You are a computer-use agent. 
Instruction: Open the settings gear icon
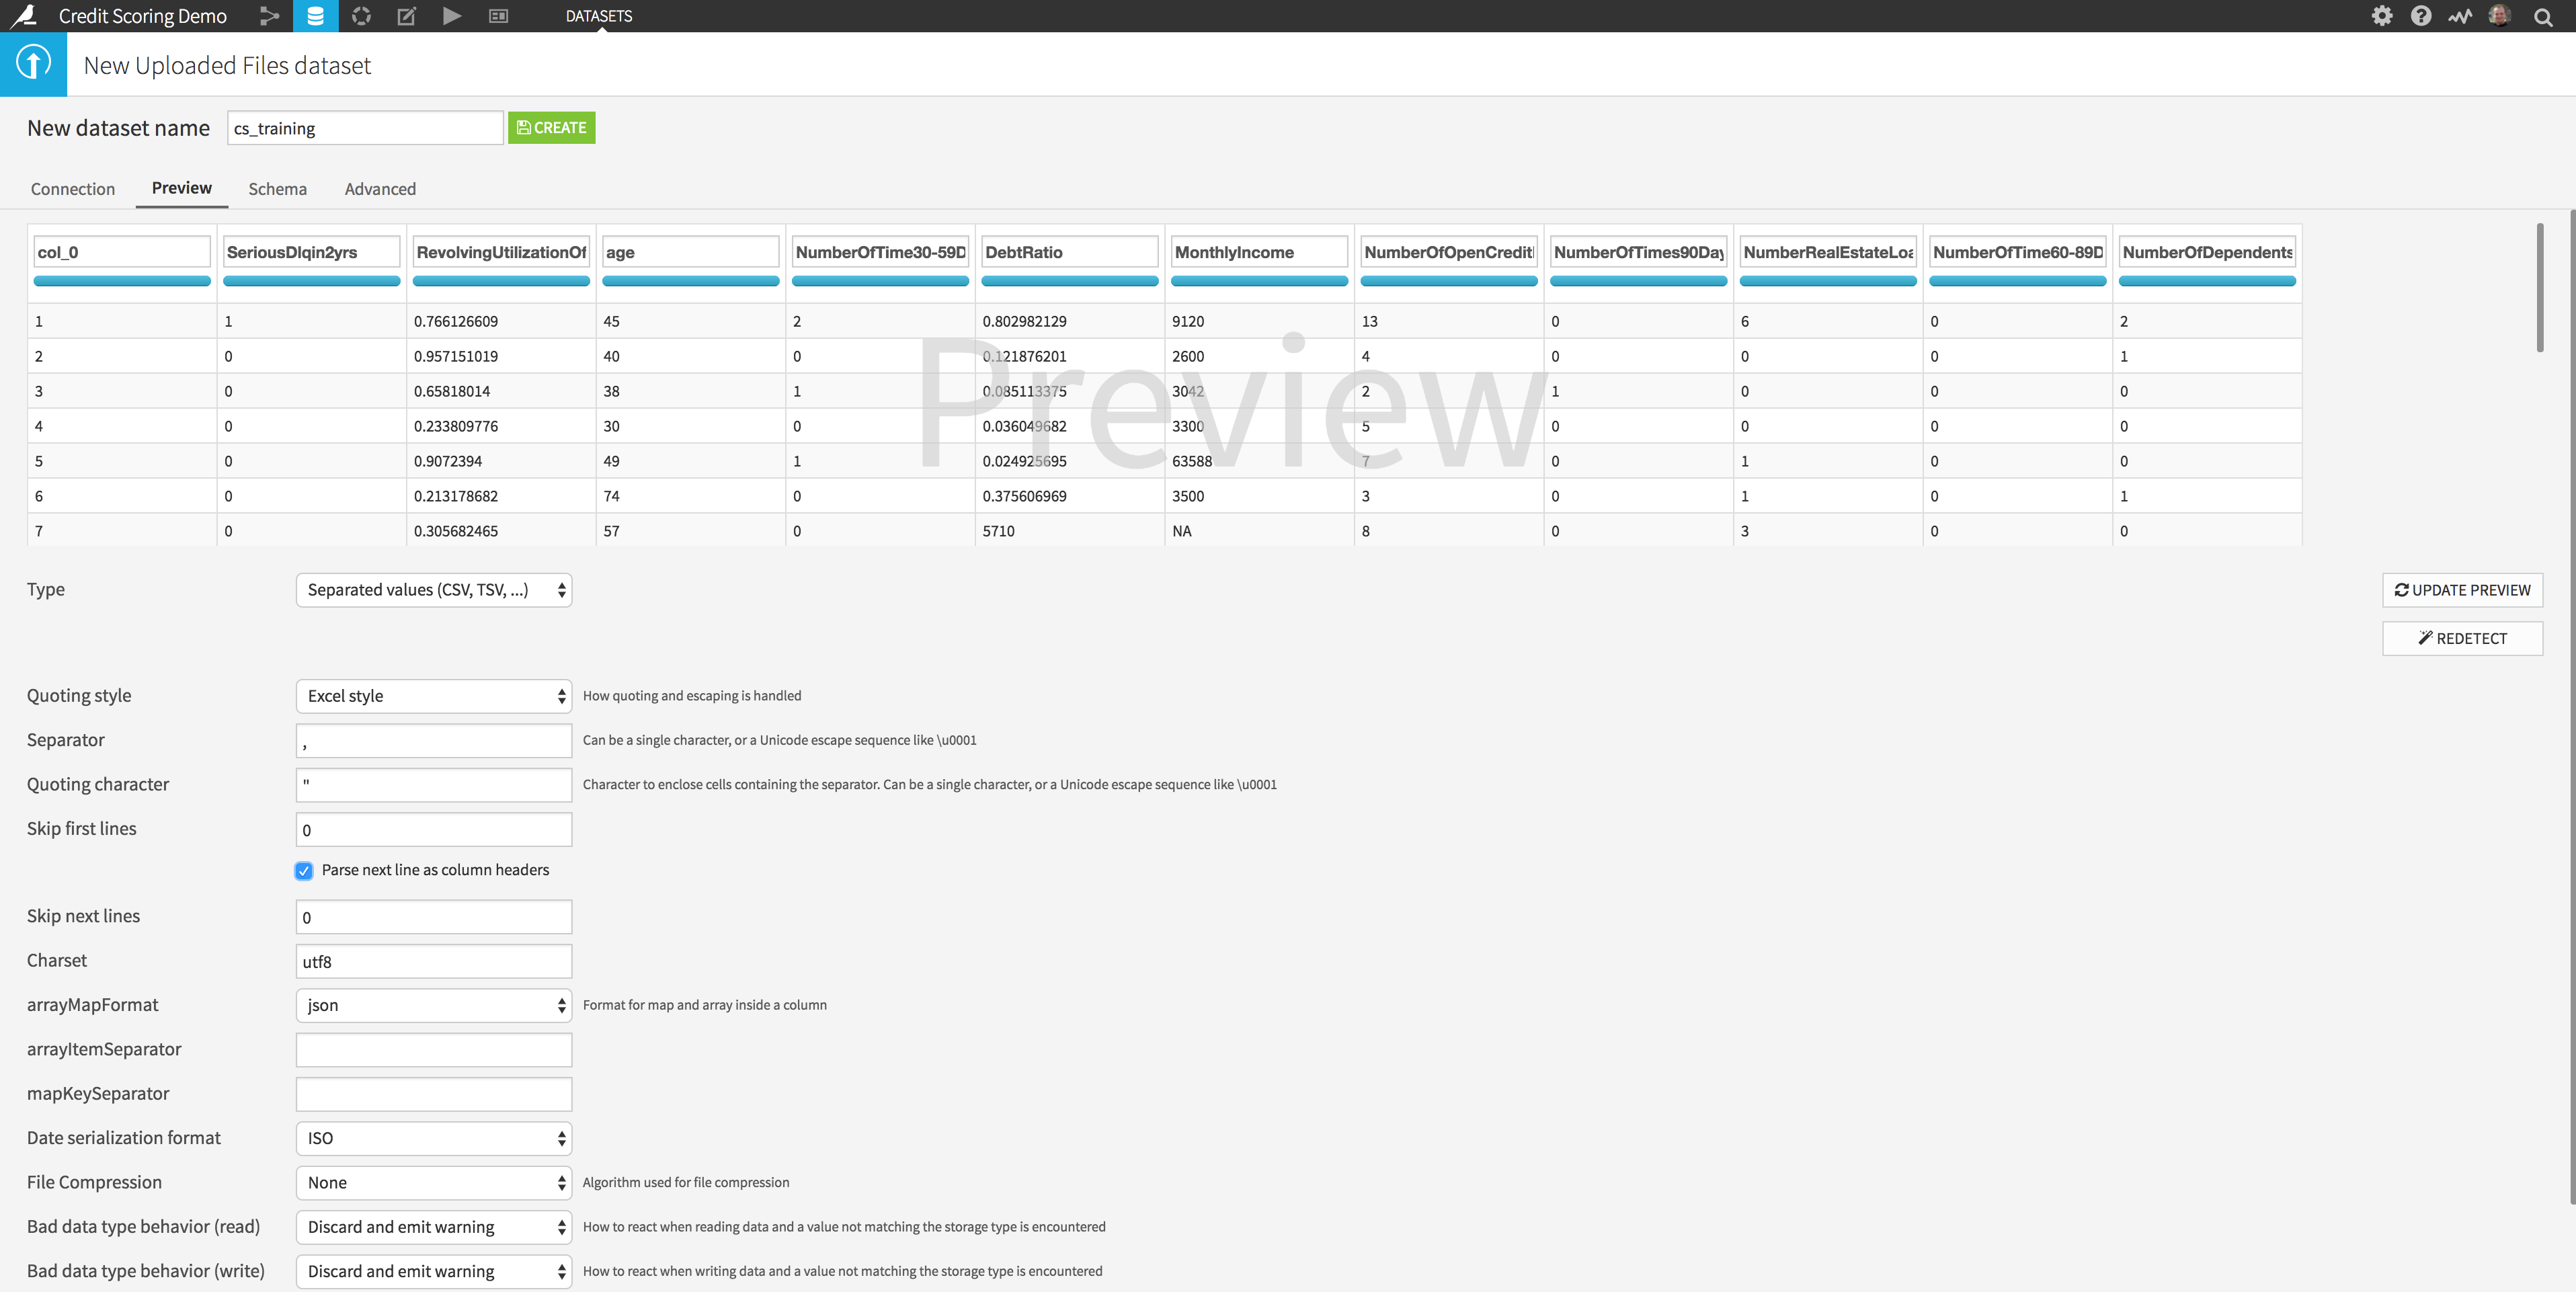click(x=2382, y=16)
